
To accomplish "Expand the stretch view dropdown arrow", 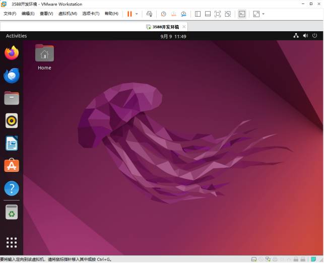I will pos(263,14).
